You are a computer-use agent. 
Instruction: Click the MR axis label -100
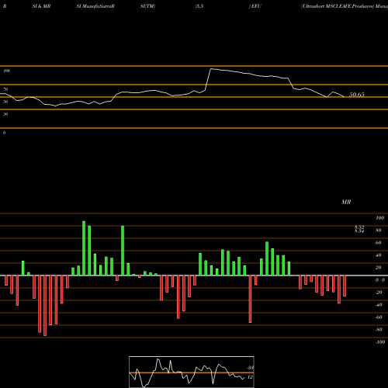380,342
